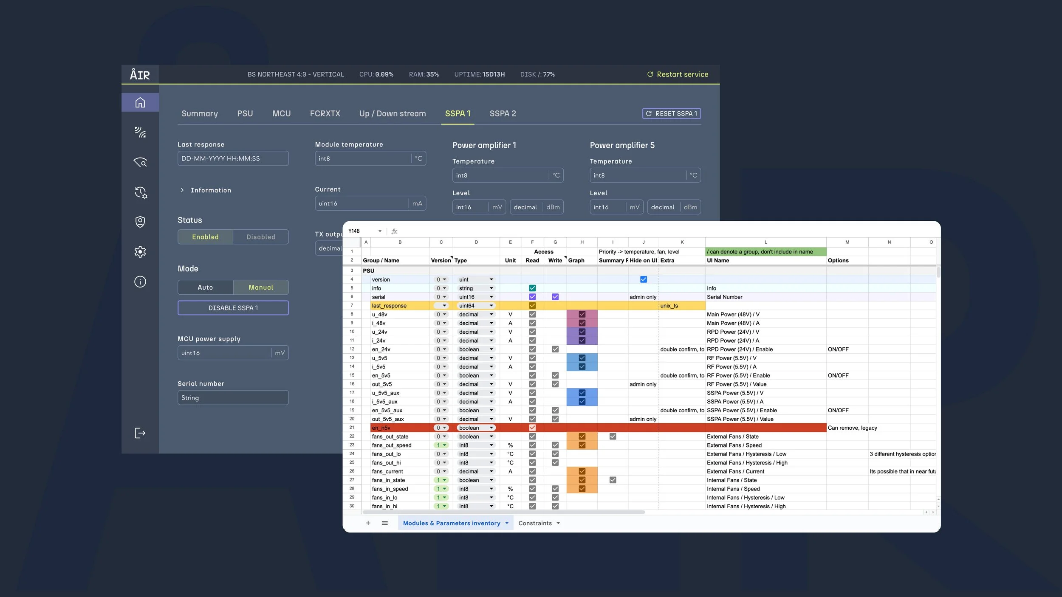Toggle the Write checkbox for serial row
The width and height of the screenshot is (1062, 597).
point(555,297)
